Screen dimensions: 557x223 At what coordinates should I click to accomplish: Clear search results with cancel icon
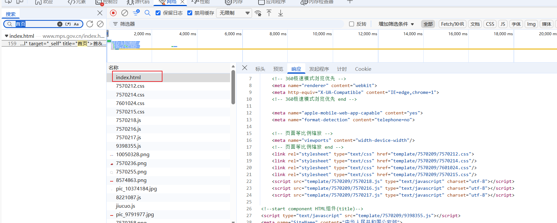[100, 24]
